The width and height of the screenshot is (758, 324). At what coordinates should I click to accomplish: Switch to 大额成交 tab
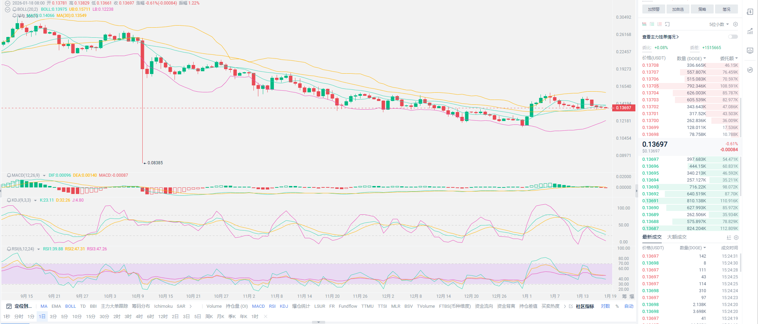click(677, 237)
